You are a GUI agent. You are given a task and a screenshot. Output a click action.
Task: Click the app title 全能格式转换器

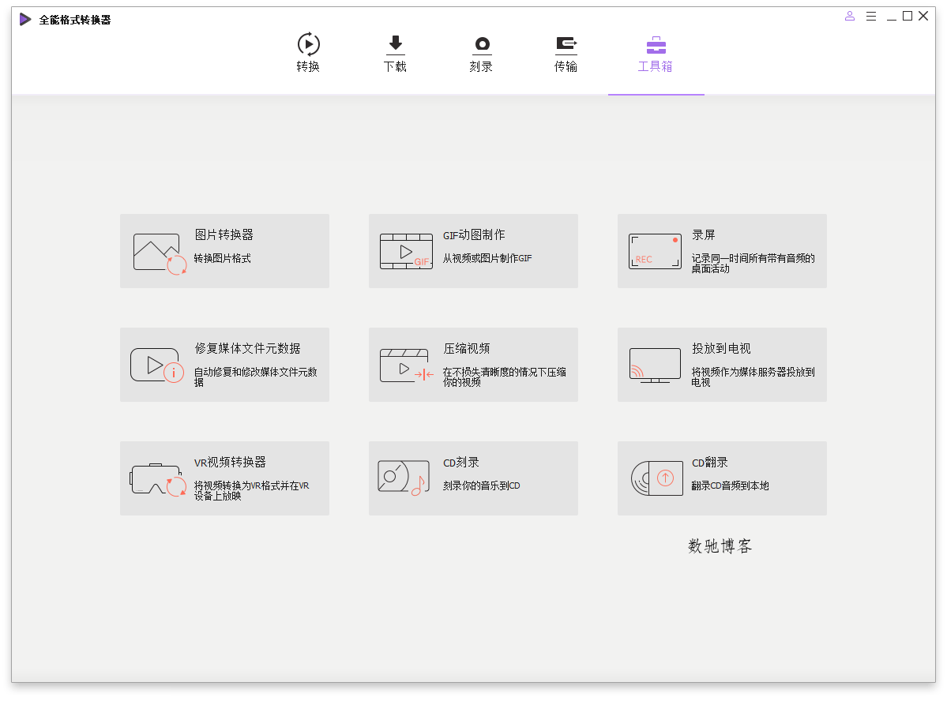(75, 20)
